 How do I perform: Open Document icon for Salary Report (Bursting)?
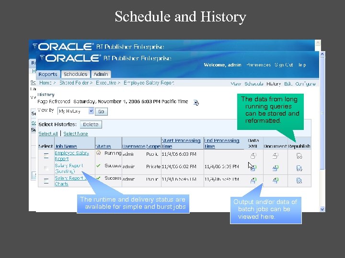click(x=275, y=168)
